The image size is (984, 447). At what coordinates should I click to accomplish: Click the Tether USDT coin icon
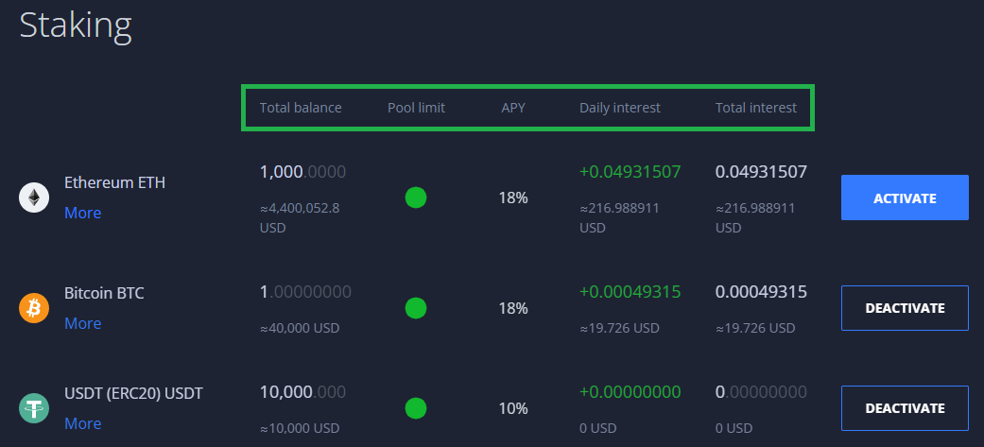tap(34, 408)
